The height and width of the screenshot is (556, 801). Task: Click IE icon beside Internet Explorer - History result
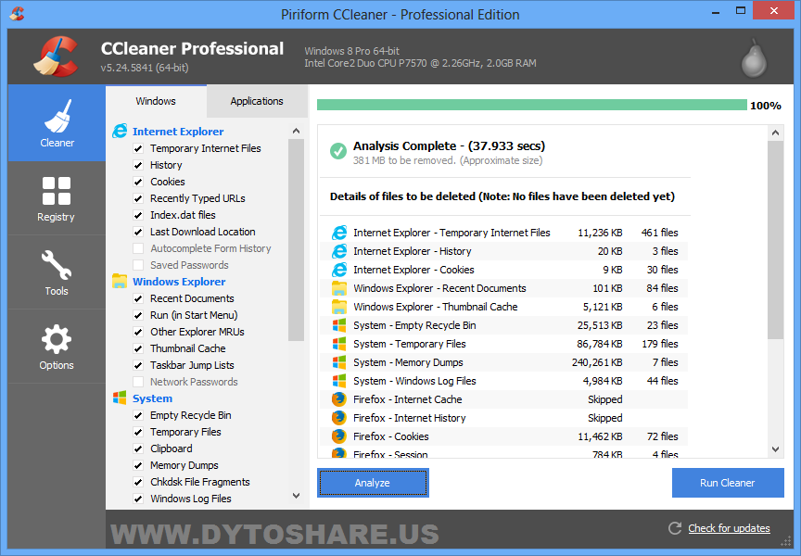pyautogui.click(x=339, y=251)
